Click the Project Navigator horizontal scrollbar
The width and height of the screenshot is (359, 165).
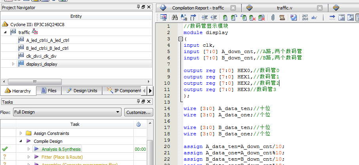point(36,82)
